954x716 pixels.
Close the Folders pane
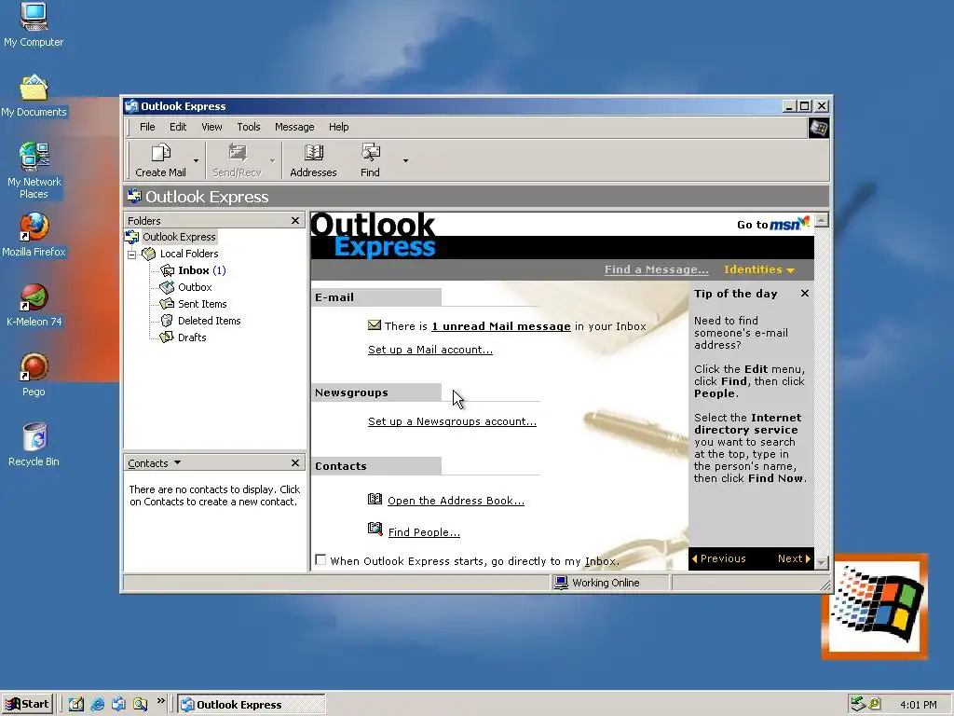(x=295, y=220)
